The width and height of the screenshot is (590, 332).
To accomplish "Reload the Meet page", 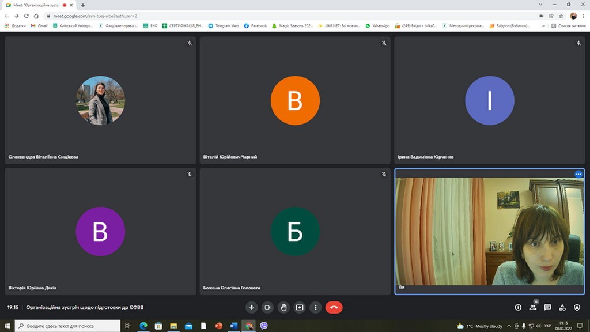I will coord(26,16).
